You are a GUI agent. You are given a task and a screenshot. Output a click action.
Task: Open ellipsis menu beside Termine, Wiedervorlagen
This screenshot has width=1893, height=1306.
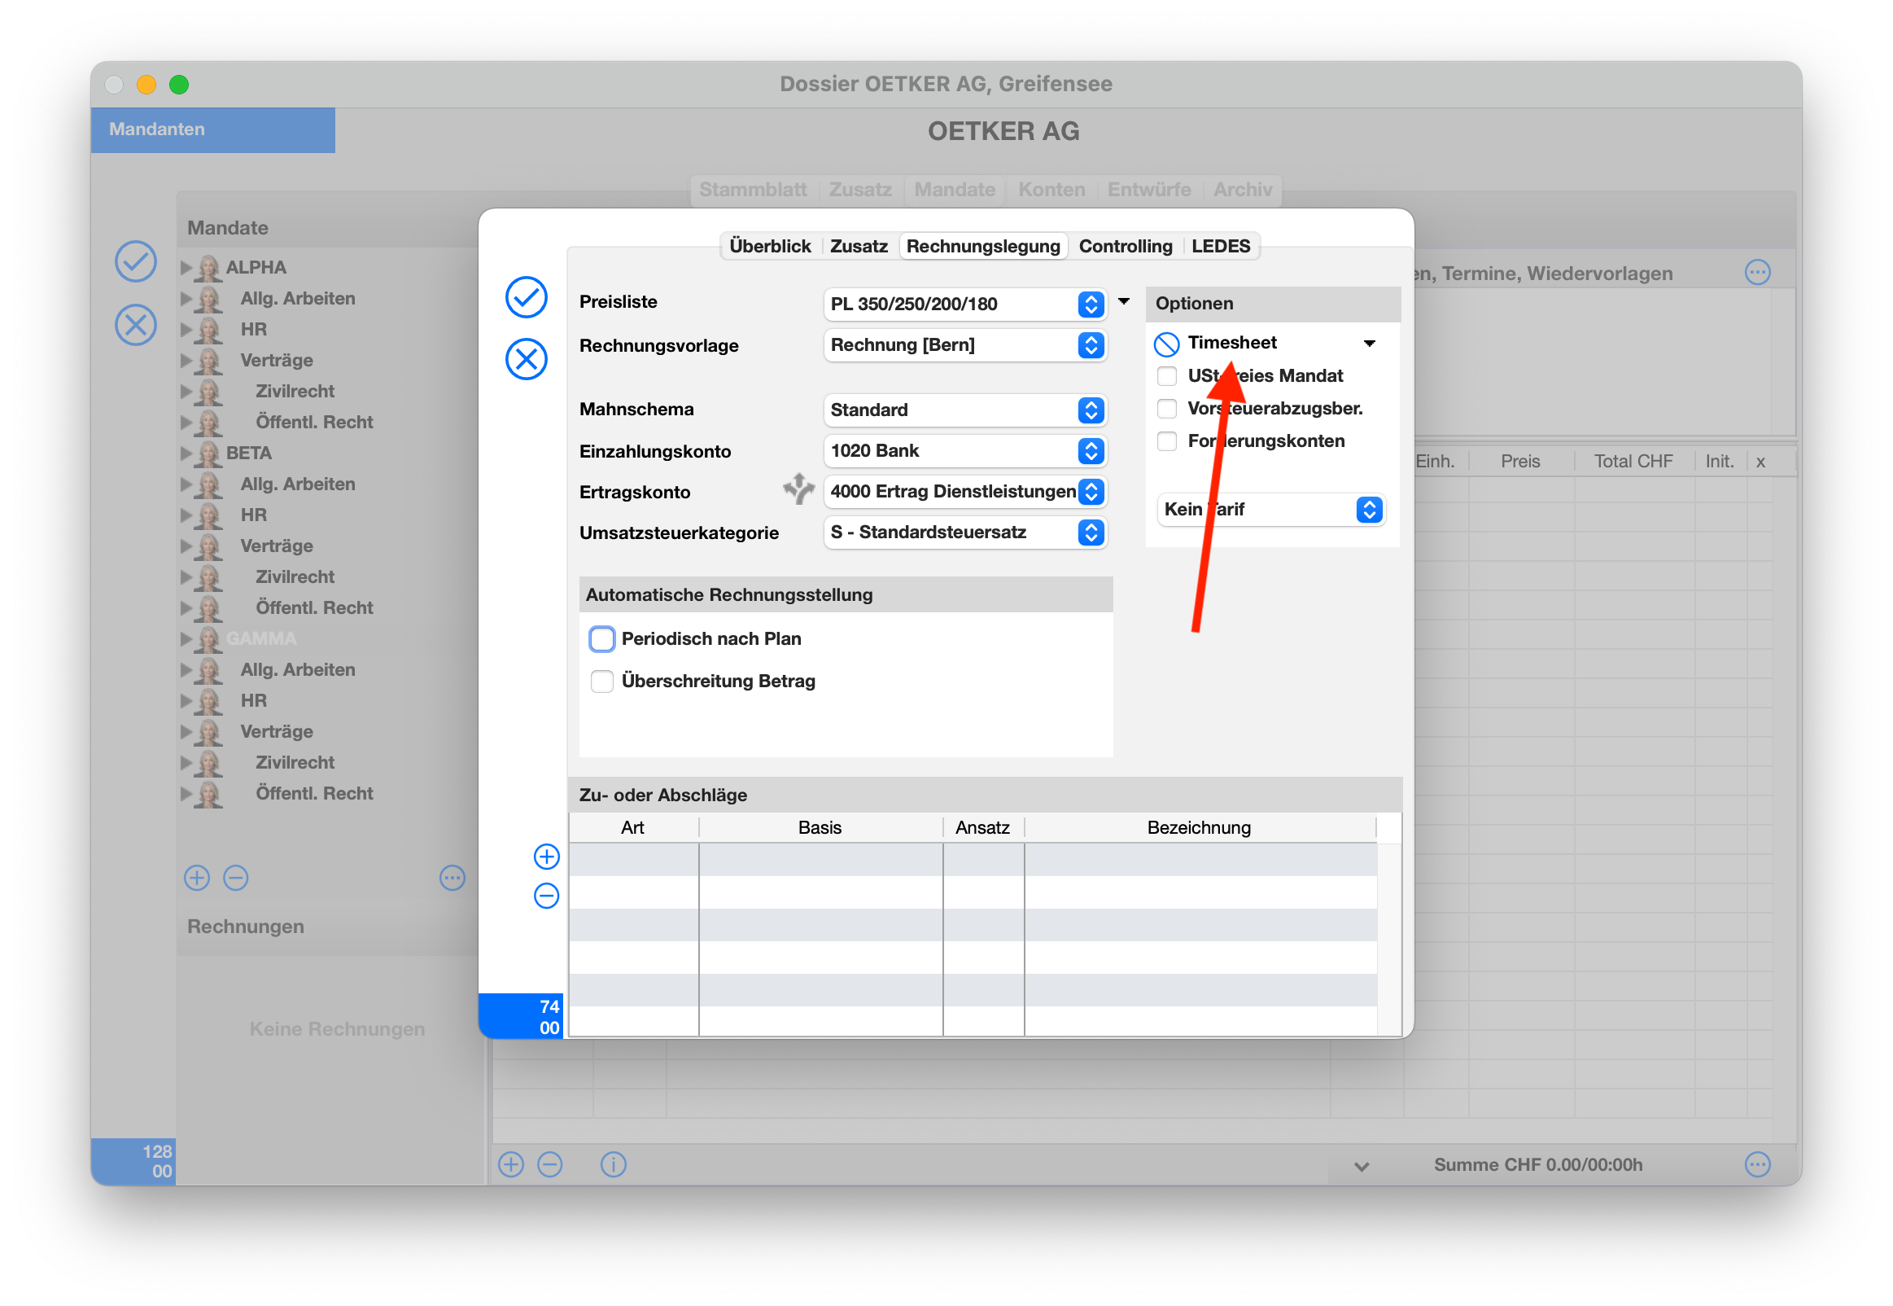coord(1757,272)
